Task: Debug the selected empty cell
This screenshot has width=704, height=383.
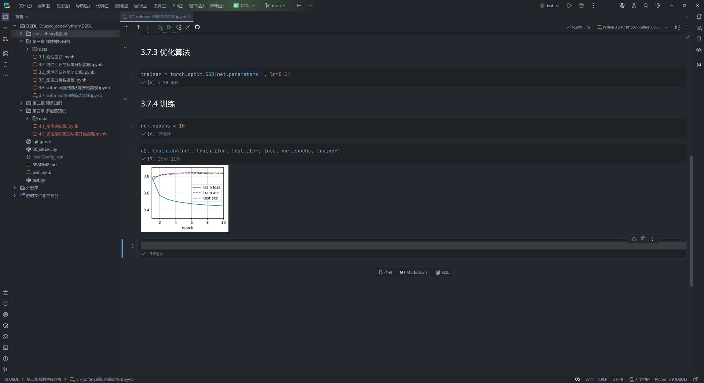Action: point(634,239)
